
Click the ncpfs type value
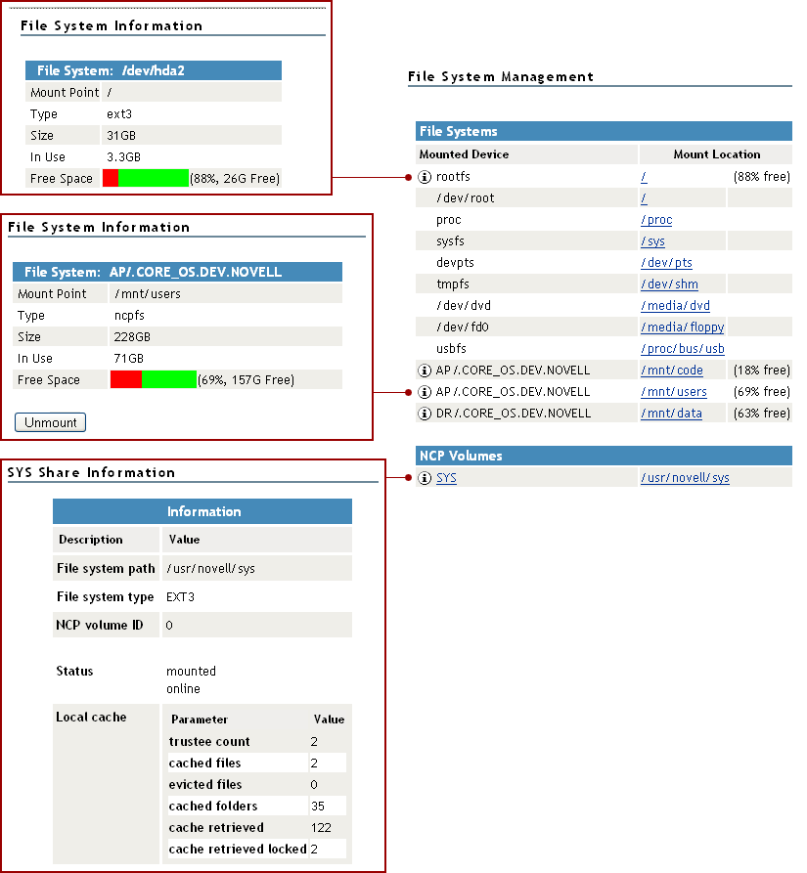point(129,316)
